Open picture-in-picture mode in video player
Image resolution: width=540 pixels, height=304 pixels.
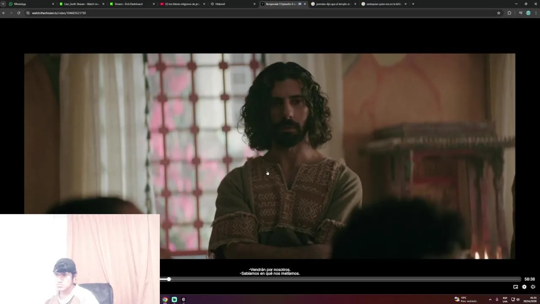point(516,287)
